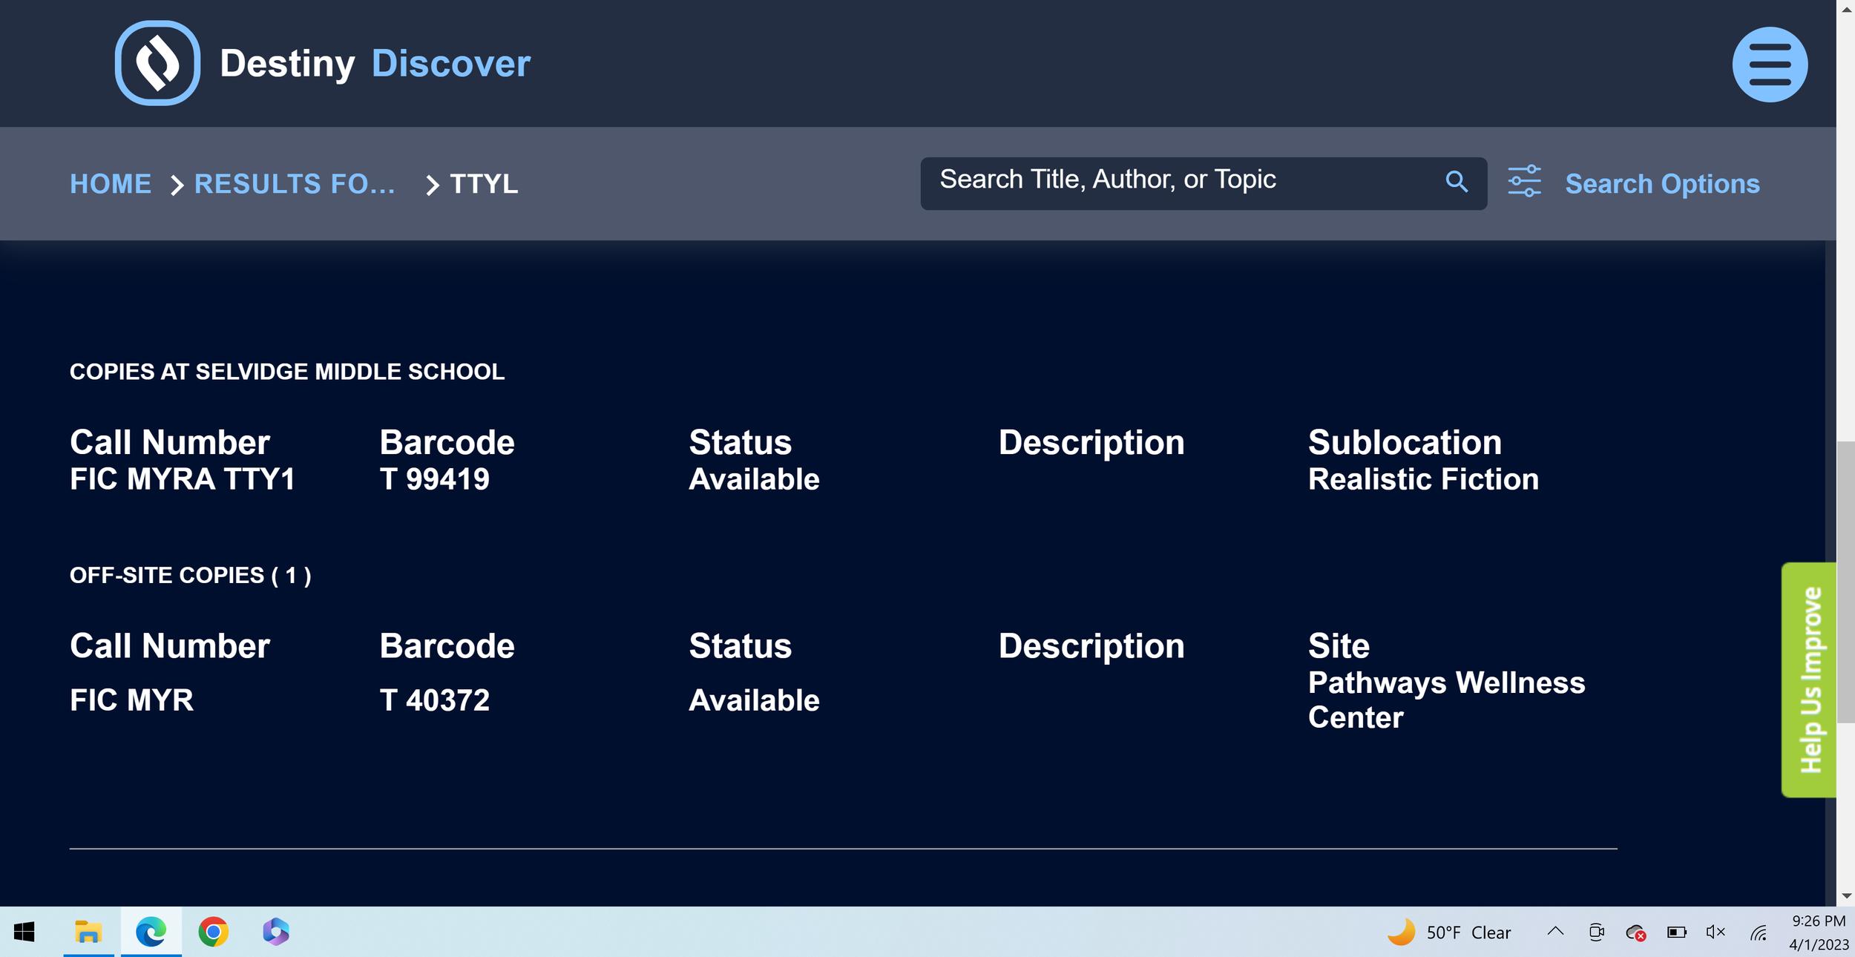Click the TTYL breadcrumb item
This screenshot has width=1855, height=957.
point(484,184)
